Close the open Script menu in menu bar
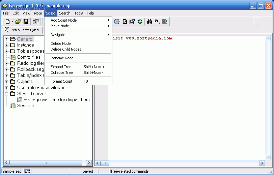Screen dimensions: 274x175 (x=51, y=13)
